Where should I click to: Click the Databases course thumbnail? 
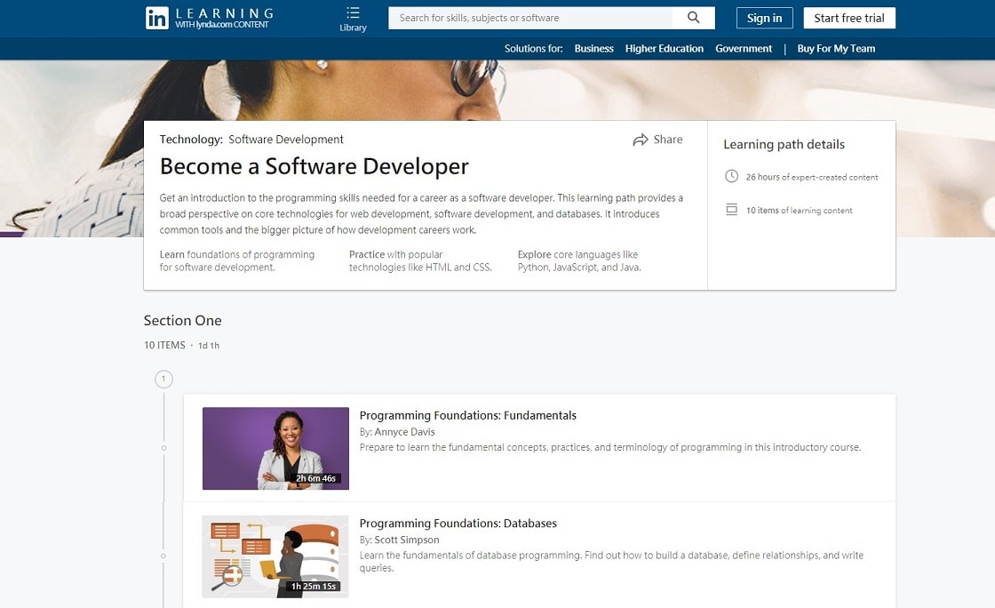pyautogui.click(x=275, y=556)
